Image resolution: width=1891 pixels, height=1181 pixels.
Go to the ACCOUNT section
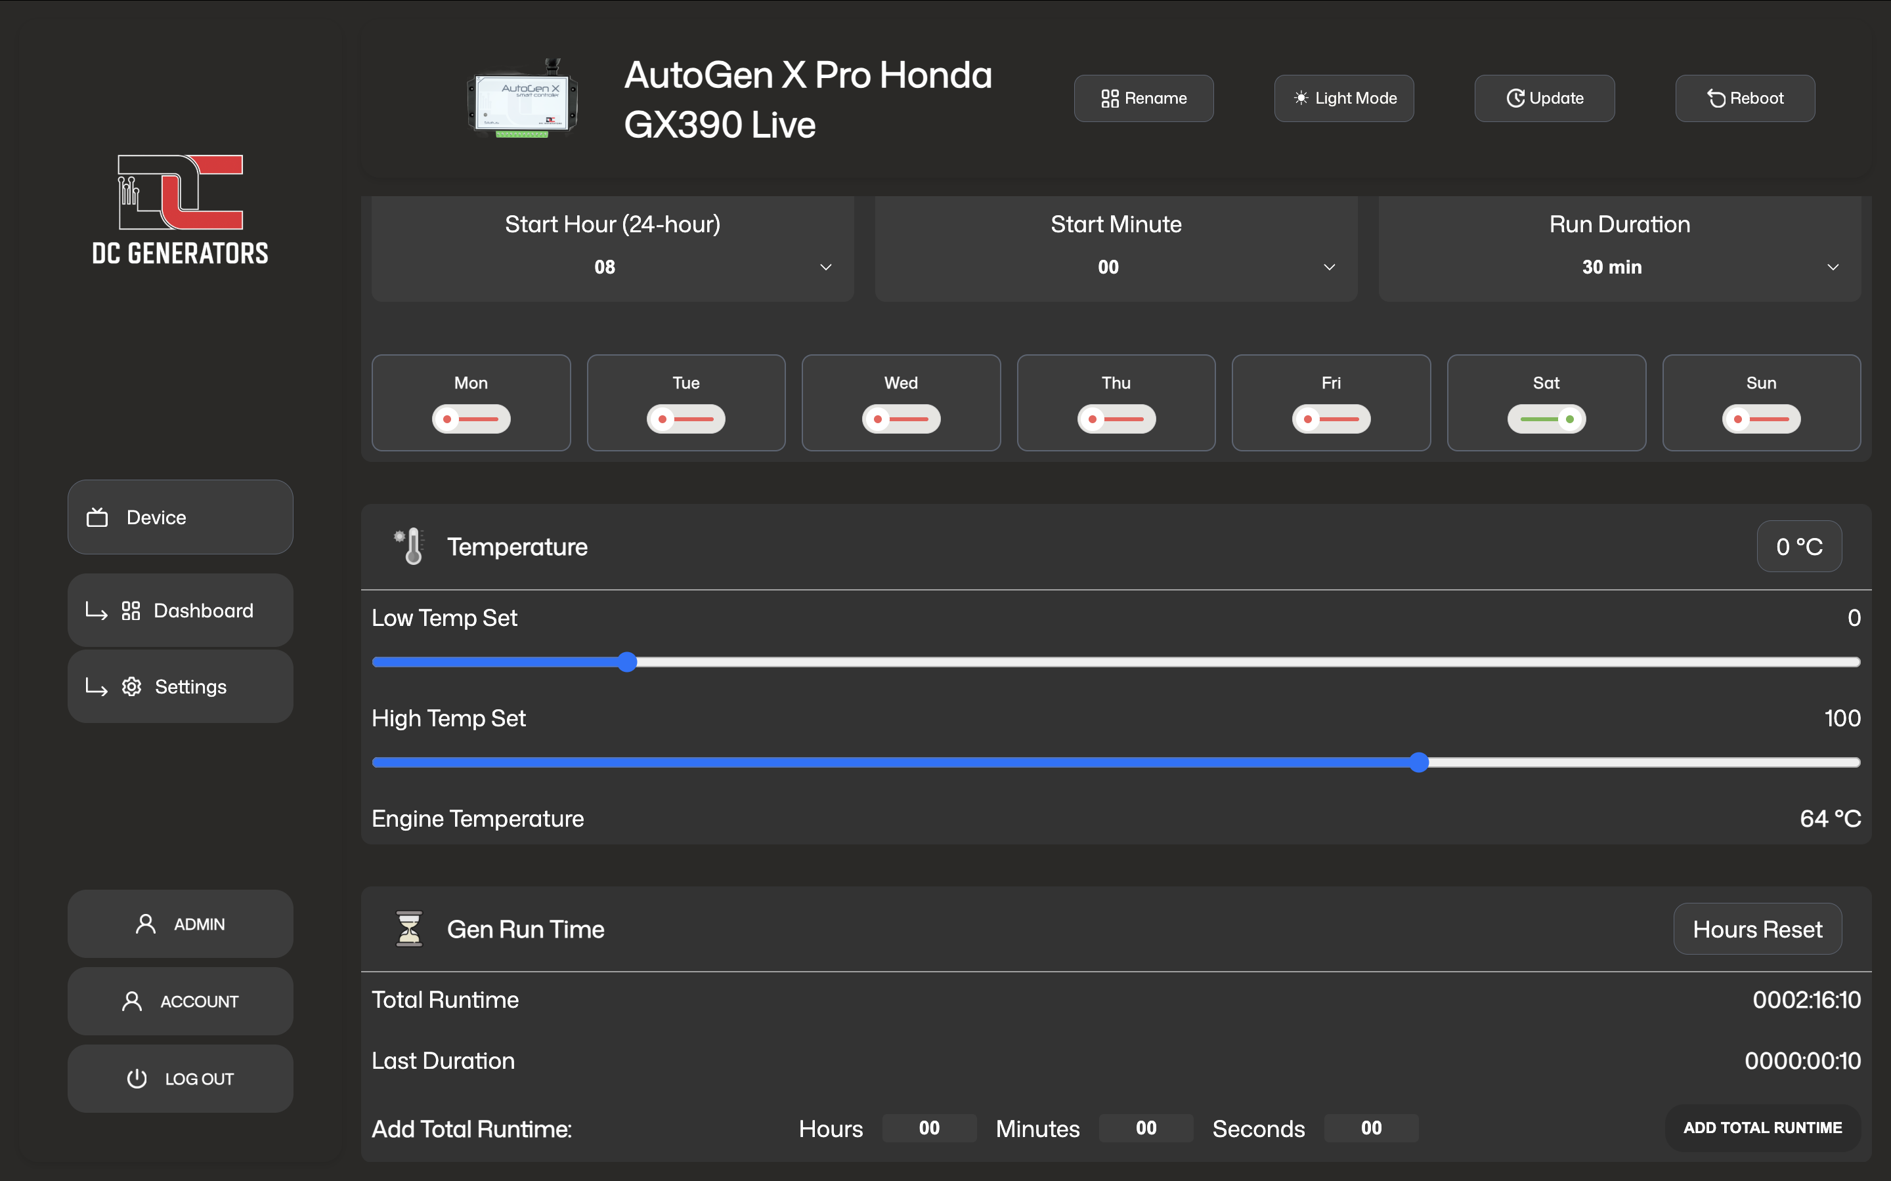click(x=181, y=1001)
